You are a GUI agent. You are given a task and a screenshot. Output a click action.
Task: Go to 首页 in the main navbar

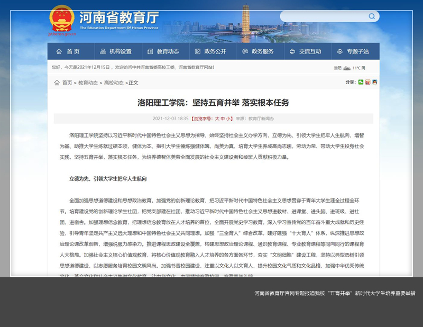pos(68,51)
